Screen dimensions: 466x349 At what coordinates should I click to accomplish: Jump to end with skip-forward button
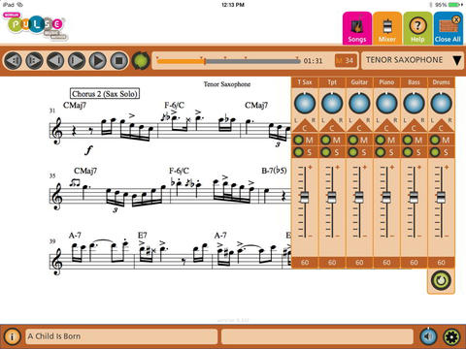34,60
